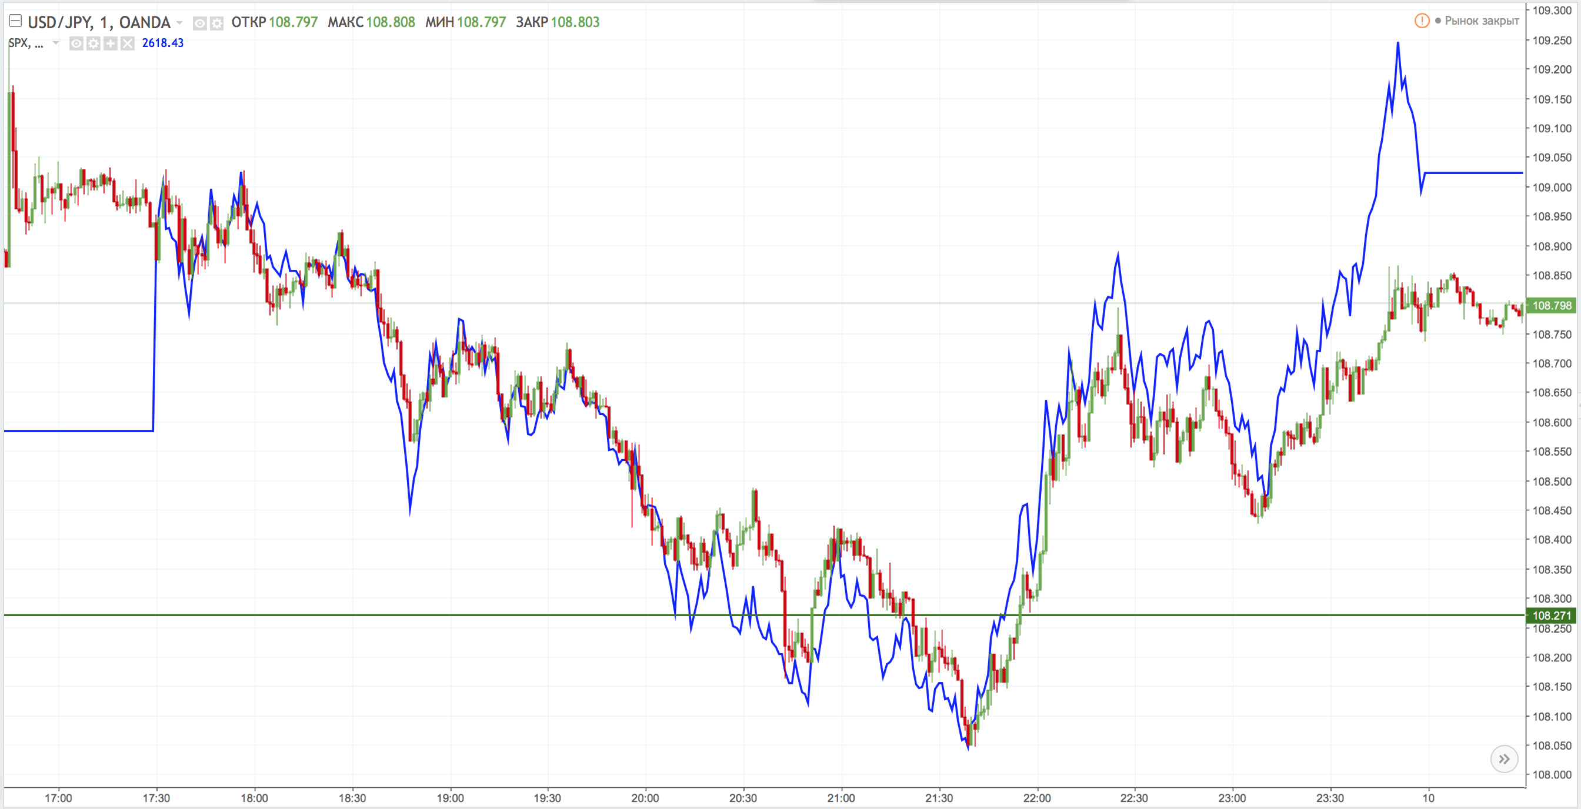Click the USD/JPY, 1, OANDA title
The image size is (1581, 809).
[x=99, y=22]
